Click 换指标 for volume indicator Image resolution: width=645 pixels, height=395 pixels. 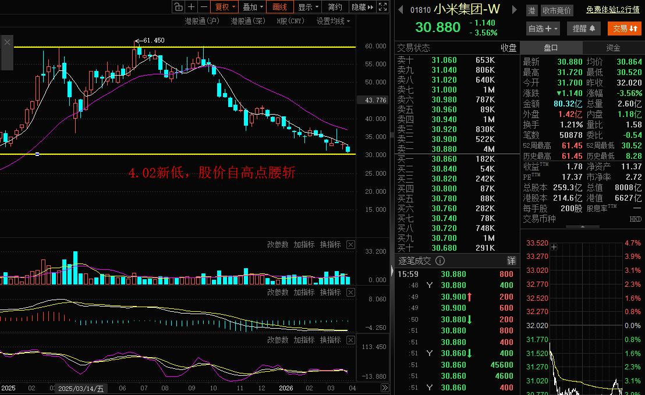pos(330,244)
